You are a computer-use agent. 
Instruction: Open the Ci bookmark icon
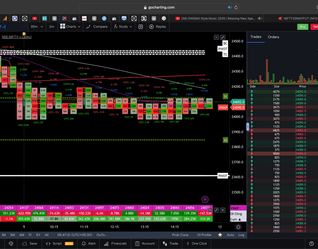point(44,19)
